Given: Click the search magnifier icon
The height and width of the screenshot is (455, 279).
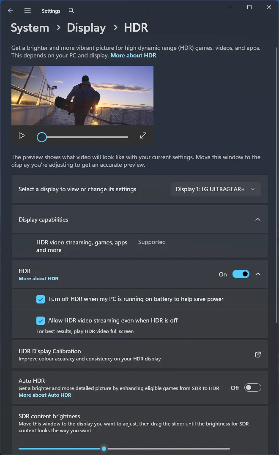Looking at the screenshot, I should 71,11.
